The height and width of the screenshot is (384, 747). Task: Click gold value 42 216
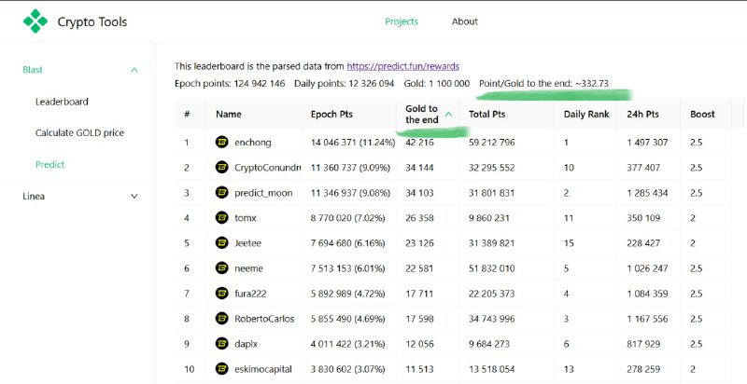pyautogui.click(x=419, y=142)
